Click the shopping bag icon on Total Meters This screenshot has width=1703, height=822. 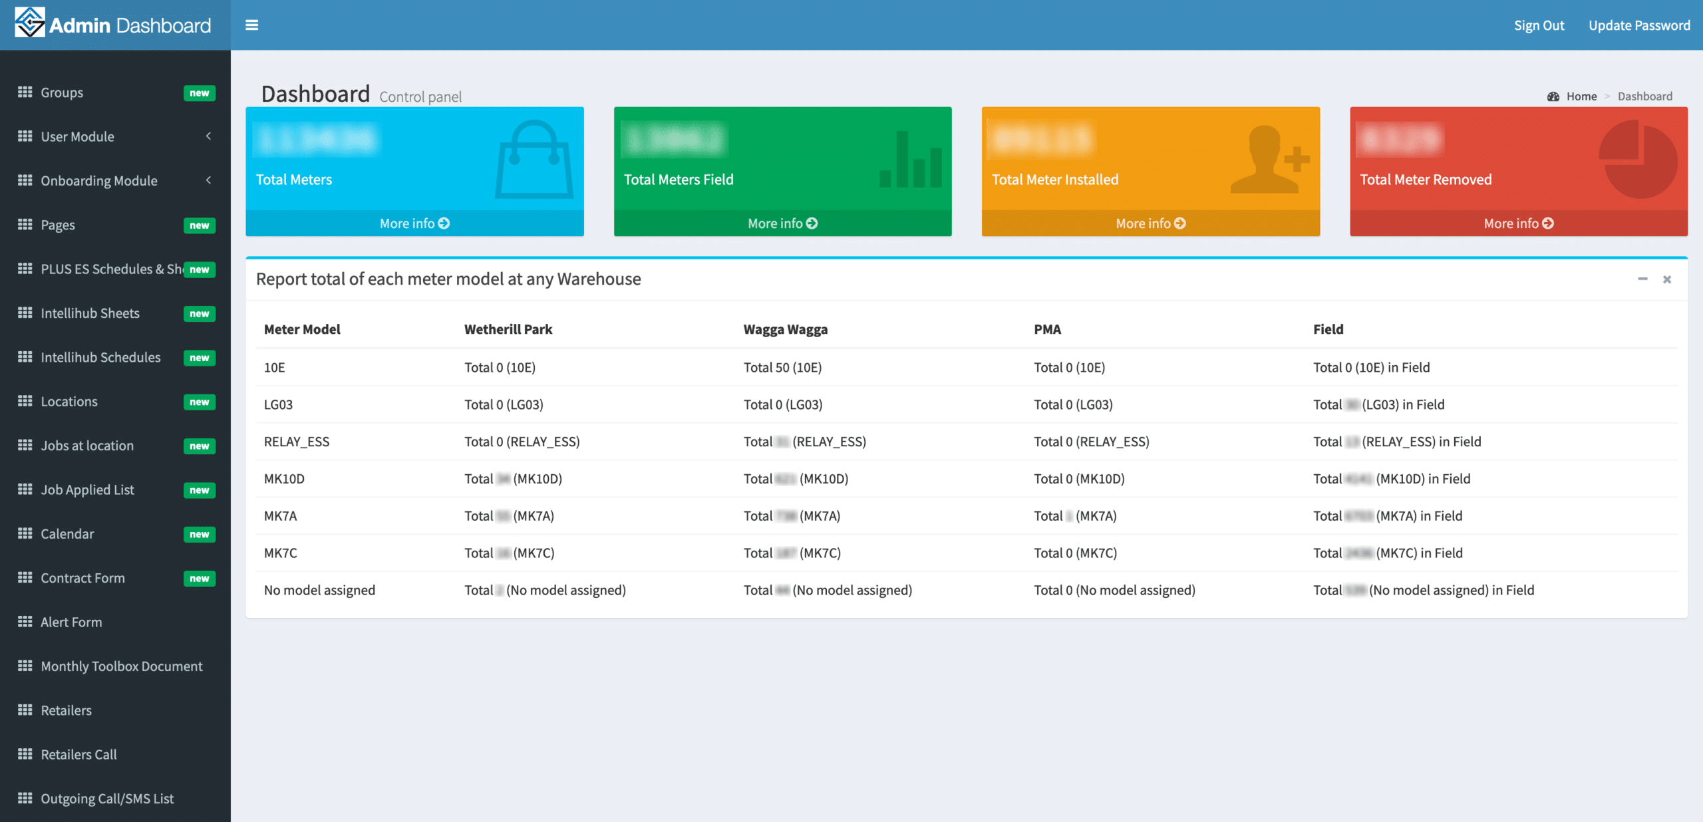point(534,159)
